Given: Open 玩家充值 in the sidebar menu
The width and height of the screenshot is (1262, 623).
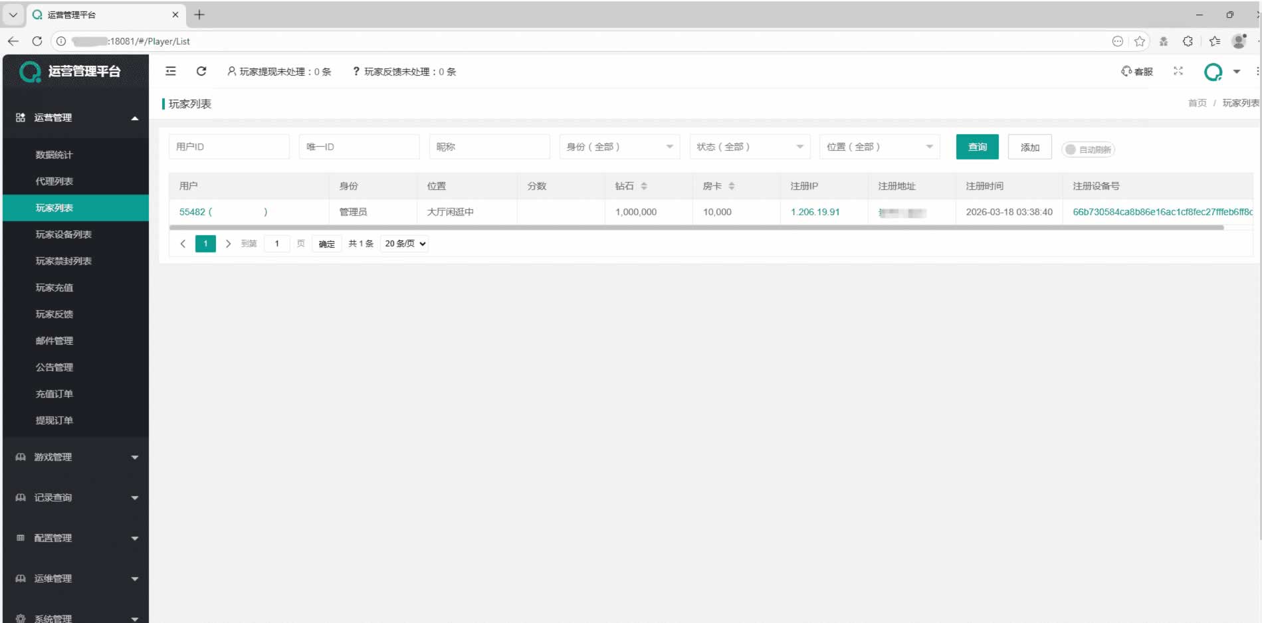Looking at the screenshot, I should 54,288.
